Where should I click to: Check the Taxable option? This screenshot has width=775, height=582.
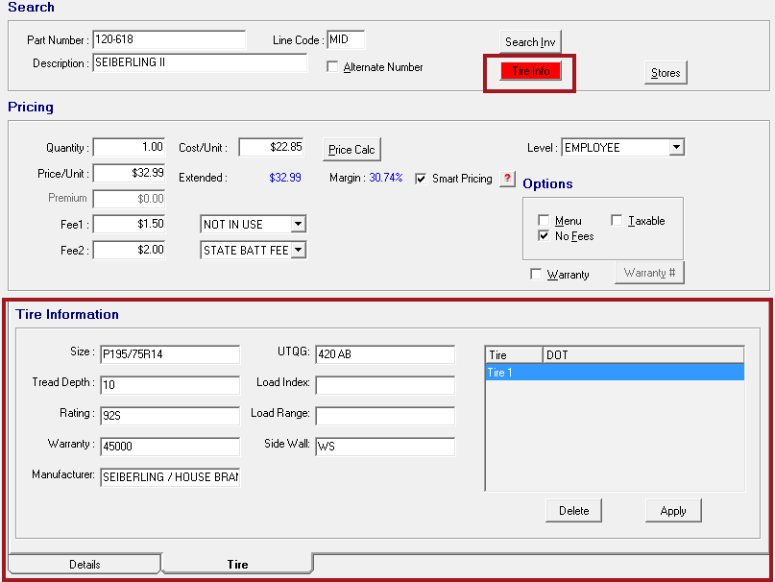618,220
